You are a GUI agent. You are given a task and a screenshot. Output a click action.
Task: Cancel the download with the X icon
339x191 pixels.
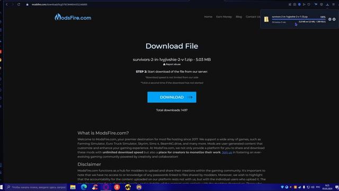334,19
